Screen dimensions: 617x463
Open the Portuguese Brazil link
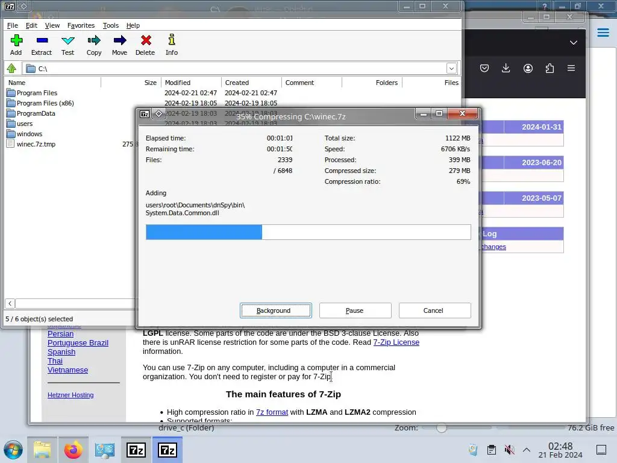coord(78,343)
